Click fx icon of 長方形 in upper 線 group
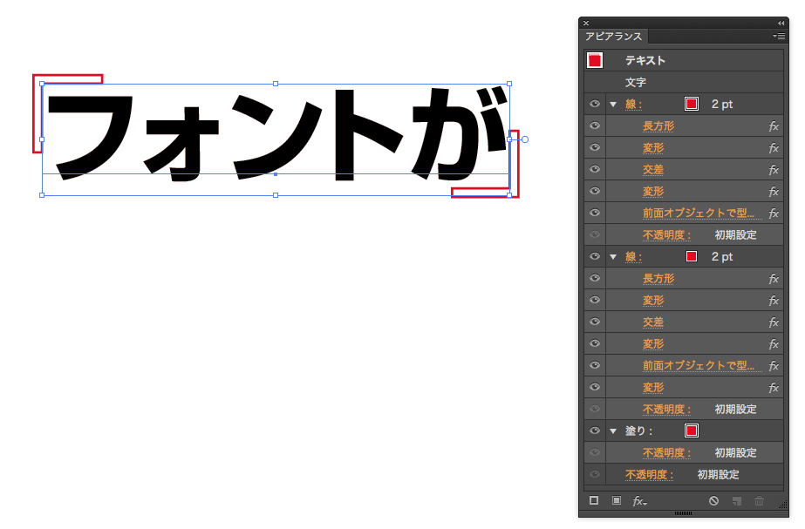The height and width of the screenshot is (529, 805). [x=774, y=126]
